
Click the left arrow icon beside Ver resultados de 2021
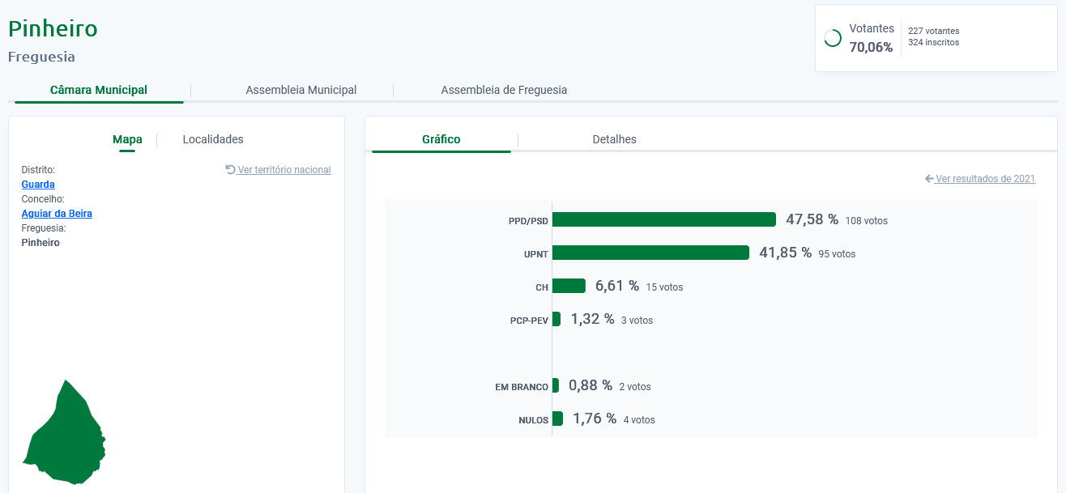click(929, 179)
